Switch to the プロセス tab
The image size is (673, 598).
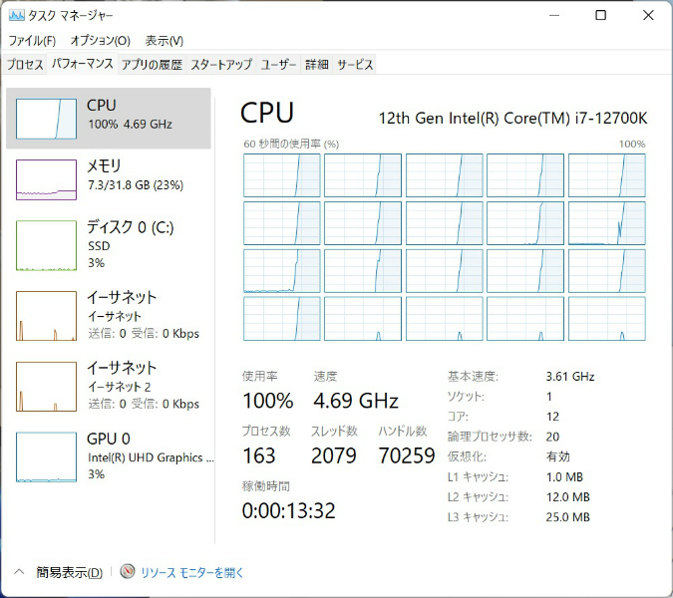[x=25, y=65]
